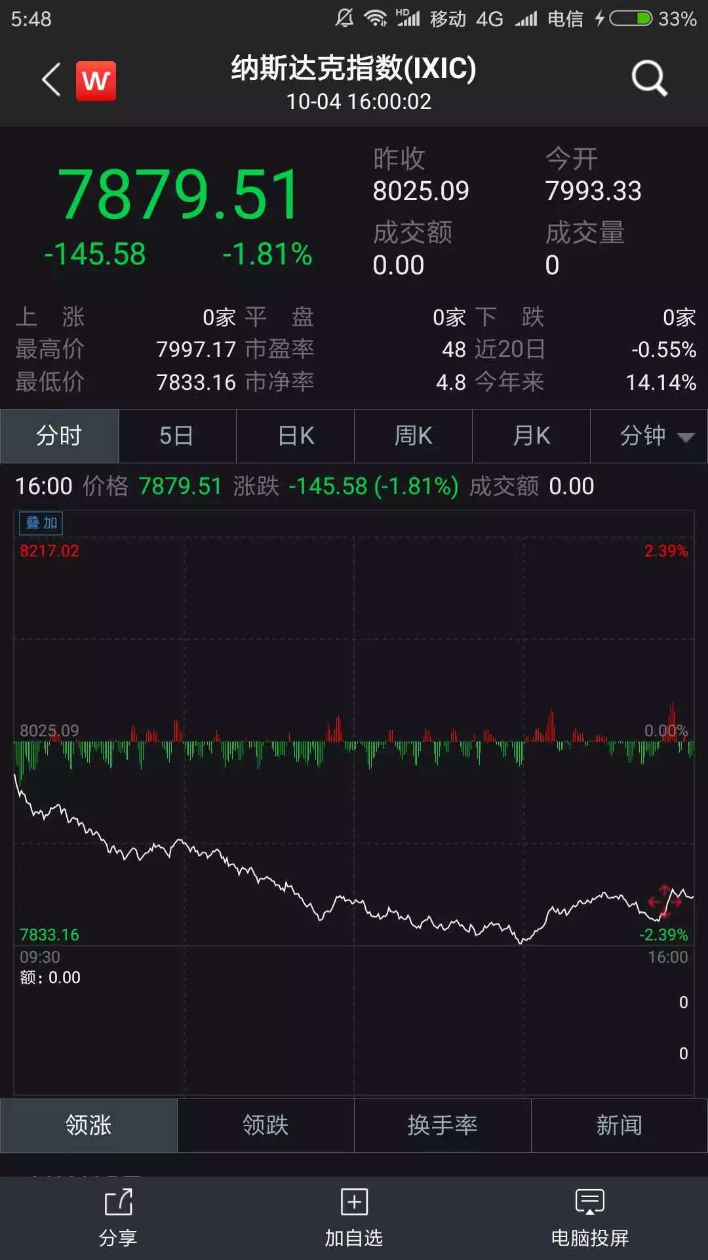Switch to the 周K chart tab
The image size is (708, 1260).
pos(413,436)
